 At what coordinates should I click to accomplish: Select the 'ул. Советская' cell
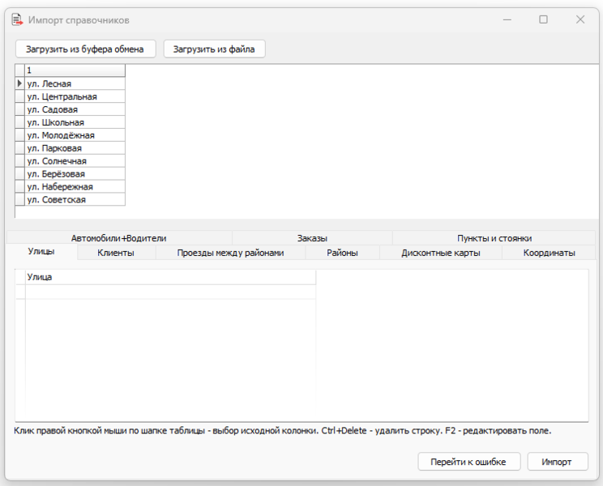point(75,199)
